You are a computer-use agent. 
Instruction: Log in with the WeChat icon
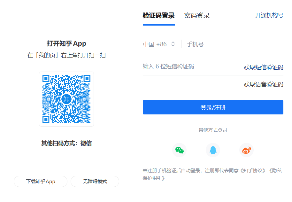(x=179, y=150)
